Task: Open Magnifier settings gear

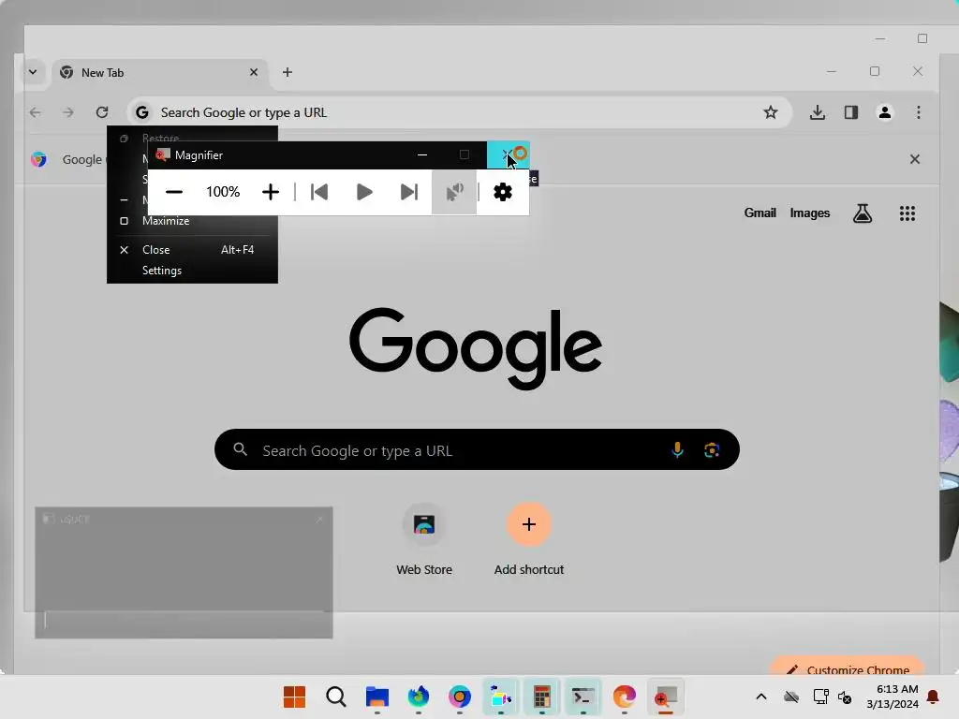Action: click(503, 192)
